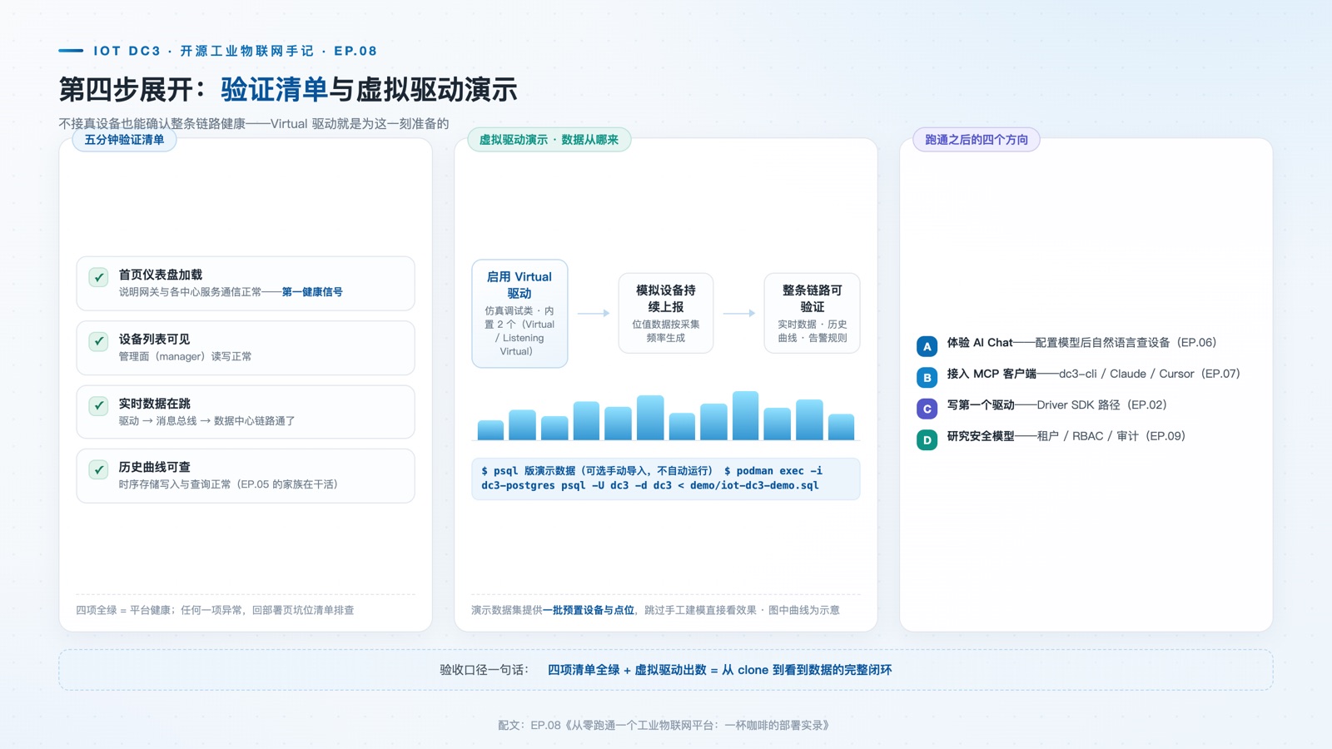Click the 历史曲线可查 heading

tap(154, 467)
